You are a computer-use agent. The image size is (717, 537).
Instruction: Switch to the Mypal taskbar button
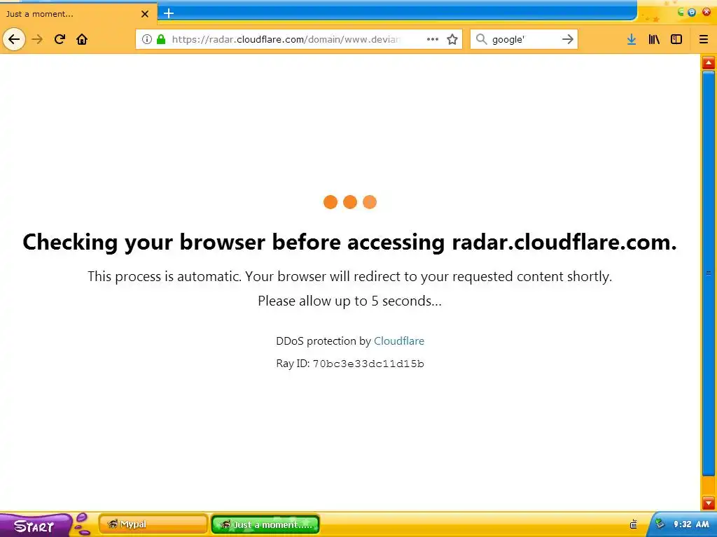153,524
